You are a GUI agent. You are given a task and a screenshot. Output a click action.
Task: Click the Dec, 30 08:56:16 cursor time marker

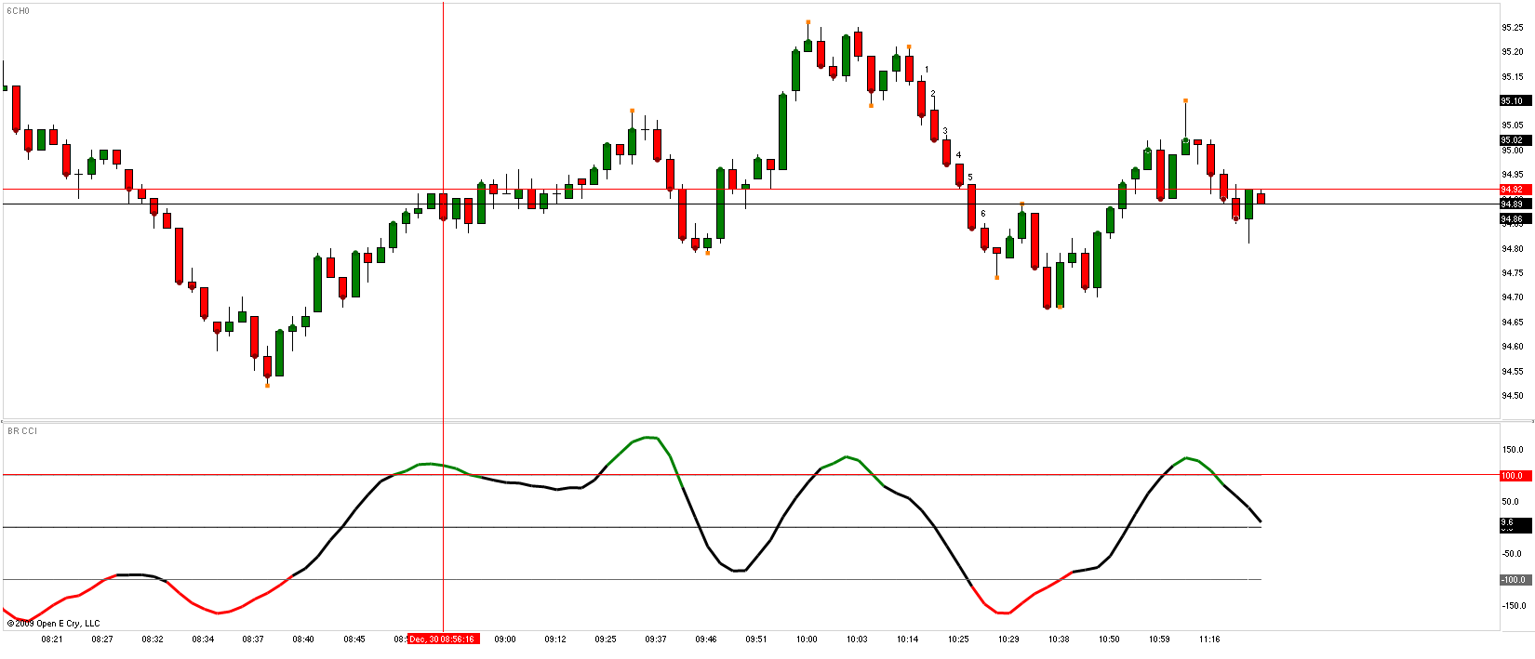[443, 639]
